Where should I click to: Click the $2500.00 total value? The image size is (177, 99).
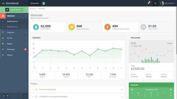coord(138,69)
